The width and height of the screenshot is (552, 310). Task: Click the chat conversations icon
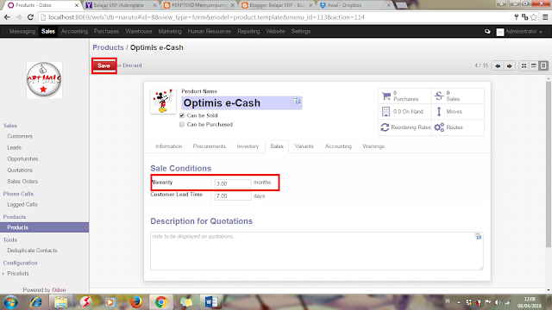pos(487,32)
